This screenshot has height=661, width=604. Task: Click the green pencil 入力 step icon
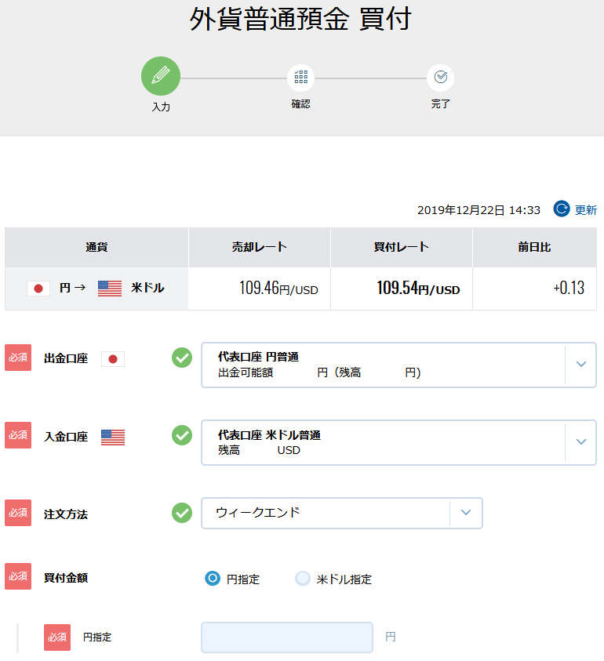[x=161, y=76]
